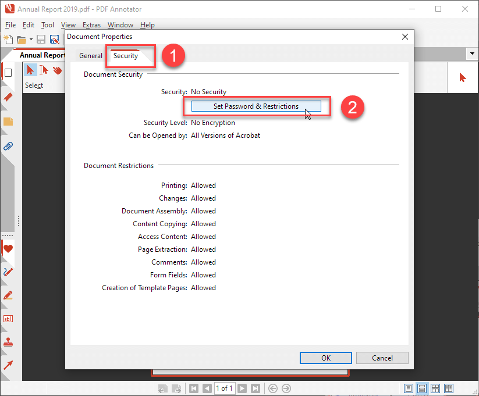
Task: Click the save document icon
Action: (40, 39)
